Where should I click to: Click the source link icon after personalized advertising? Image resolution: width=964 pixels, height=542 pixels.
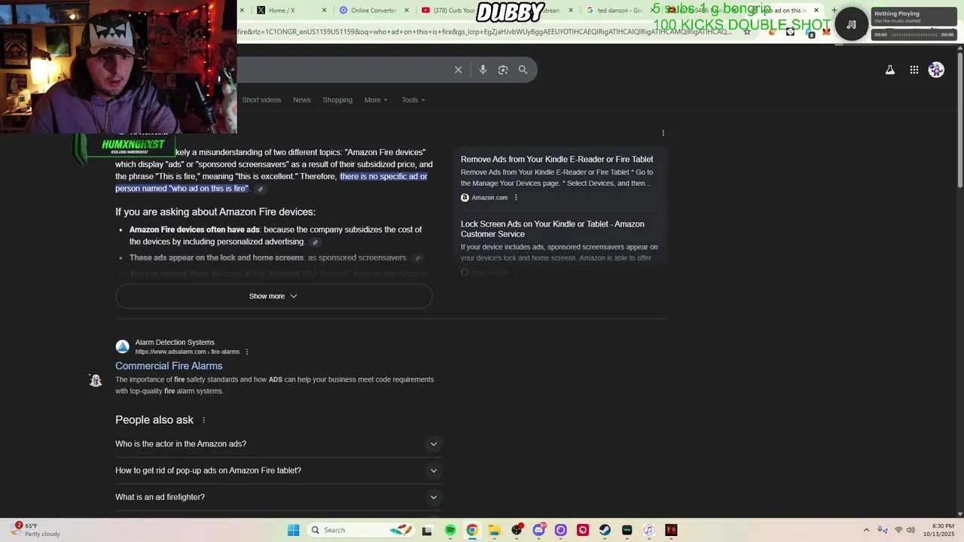(315, 242)
